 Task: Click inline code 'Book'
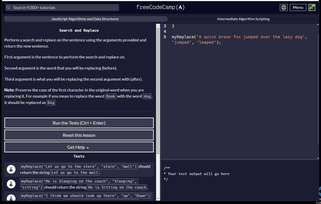[x=110, y=96]
